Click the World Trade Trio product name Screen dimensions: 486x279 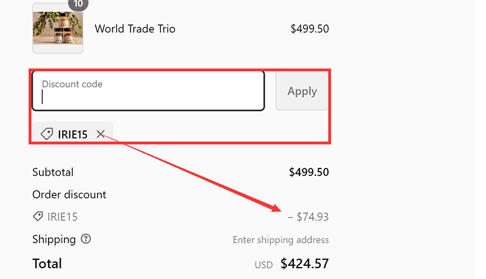[x=135, y=29]
